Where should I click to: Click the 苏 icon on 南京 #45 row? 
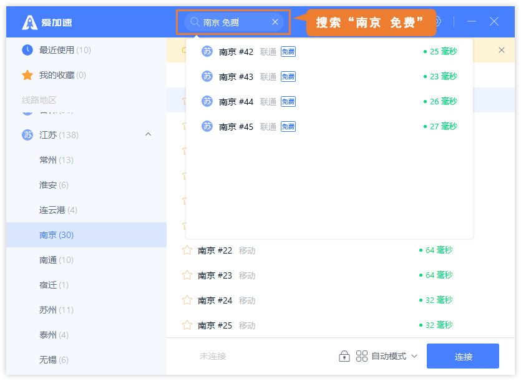pyautogui.click(x=207, y=126)
